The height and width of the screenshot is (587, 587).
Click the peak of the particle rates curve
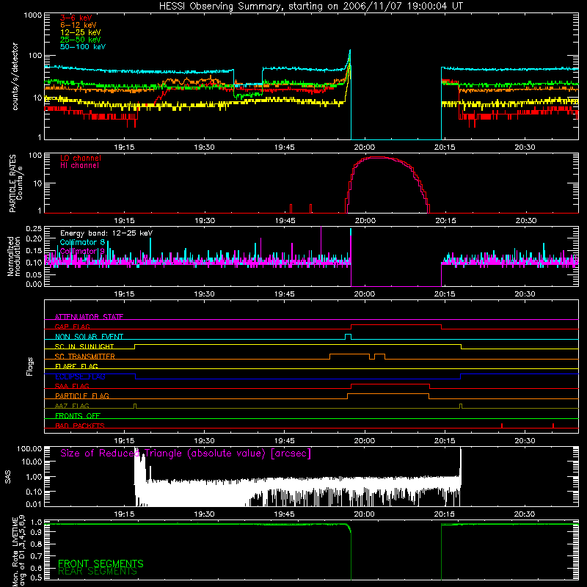[x=378, y=157]
